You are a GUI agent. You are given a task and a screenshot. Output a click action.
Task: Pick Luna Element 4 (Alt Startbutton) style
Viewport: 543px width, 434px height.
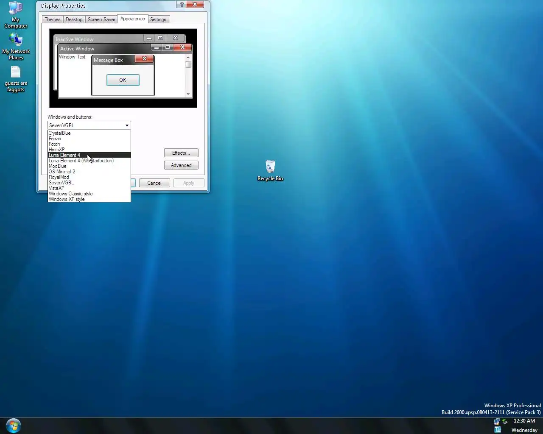(x=89, y=161)
